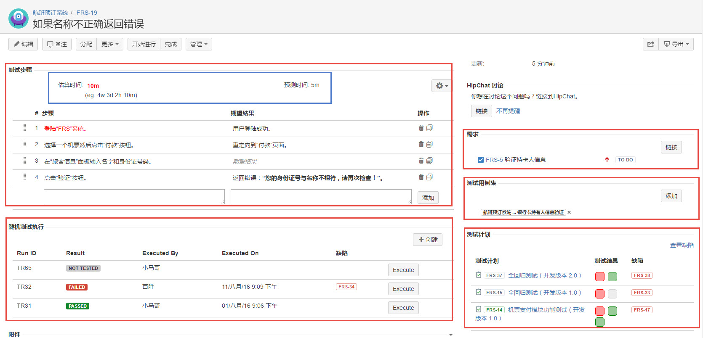The height and width of the screenshot is (338, 703).
Task: Click the 完成 button
Action: (x=171, y=44)
